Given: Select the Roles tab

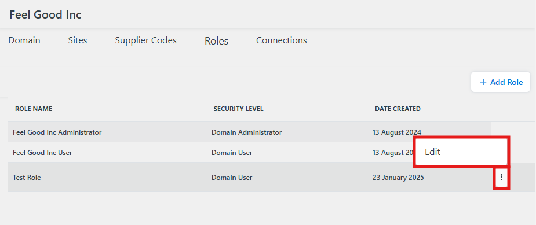Looking at the screenshot, I should (x=216, y=41).
